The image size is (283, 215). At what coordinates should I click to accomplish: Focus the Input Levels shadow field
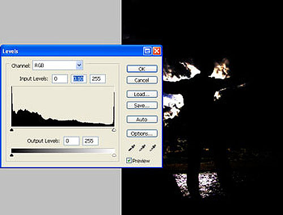point(60,79)
